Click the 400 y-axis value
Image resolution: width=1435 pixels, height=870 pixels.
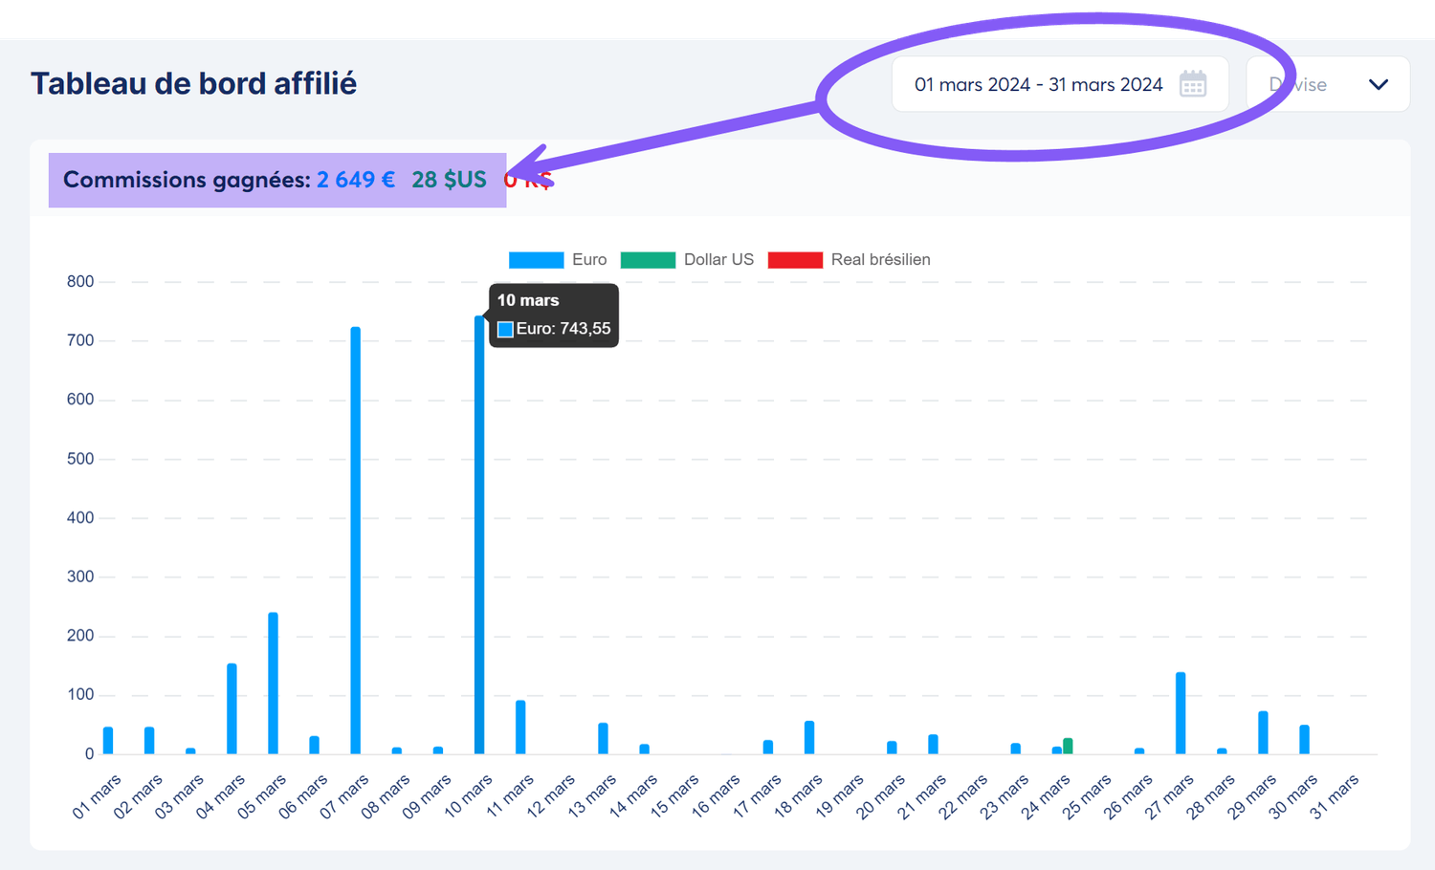tap(80, 517)
